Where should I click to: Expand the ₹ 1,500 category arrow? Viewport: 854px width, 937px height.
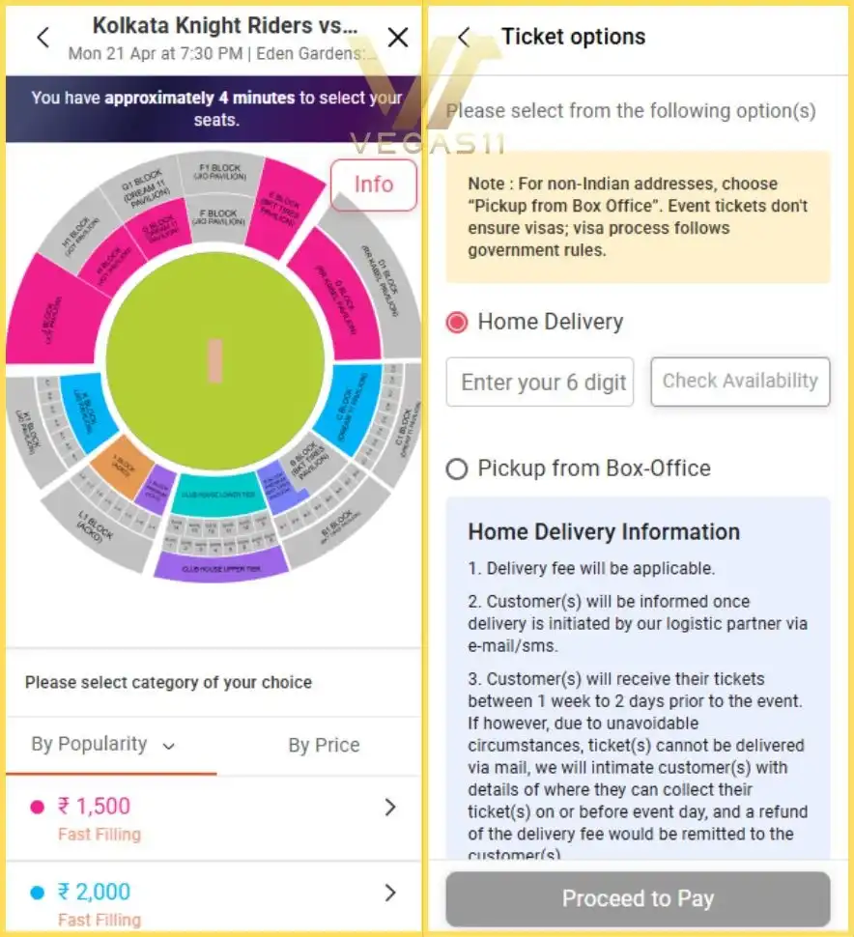[390, 808]
